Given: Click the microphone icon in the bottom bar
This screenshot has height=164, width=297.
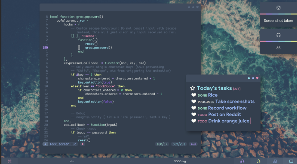Looking at the screenshot, I should 258,161.
